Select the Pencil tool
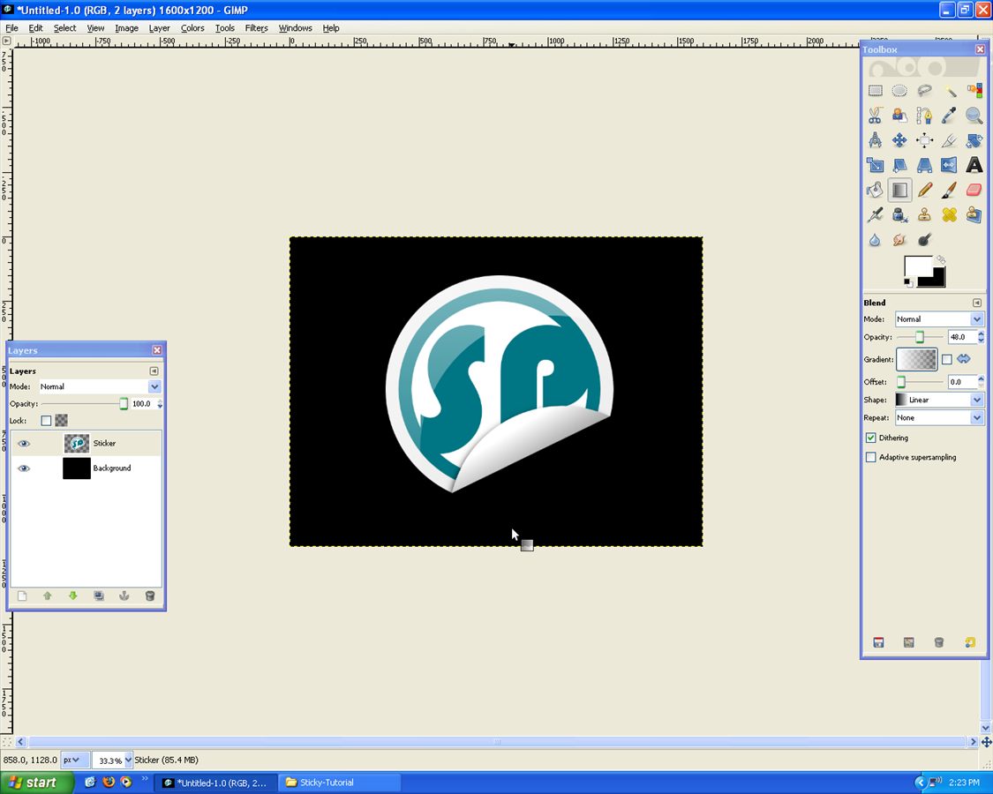 coord(925,190)
